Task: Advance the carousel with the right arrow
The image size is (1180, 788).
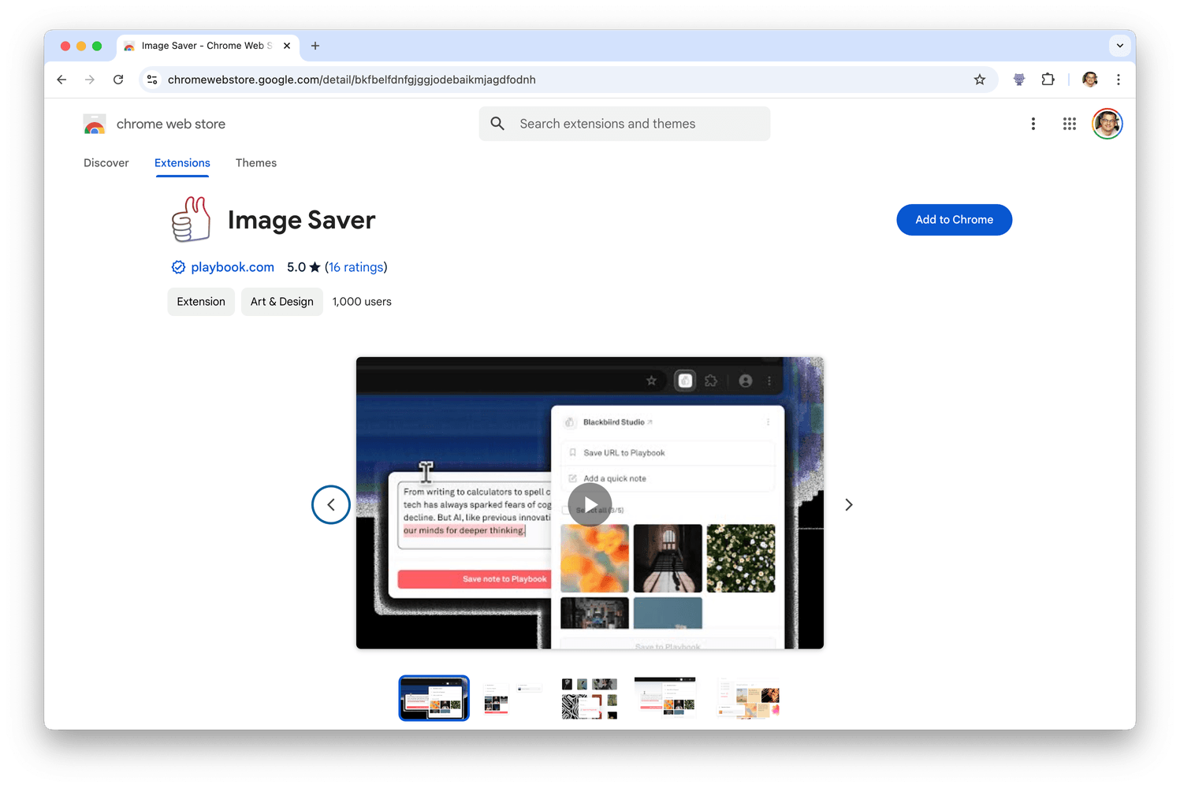Action: pos(849,504)
